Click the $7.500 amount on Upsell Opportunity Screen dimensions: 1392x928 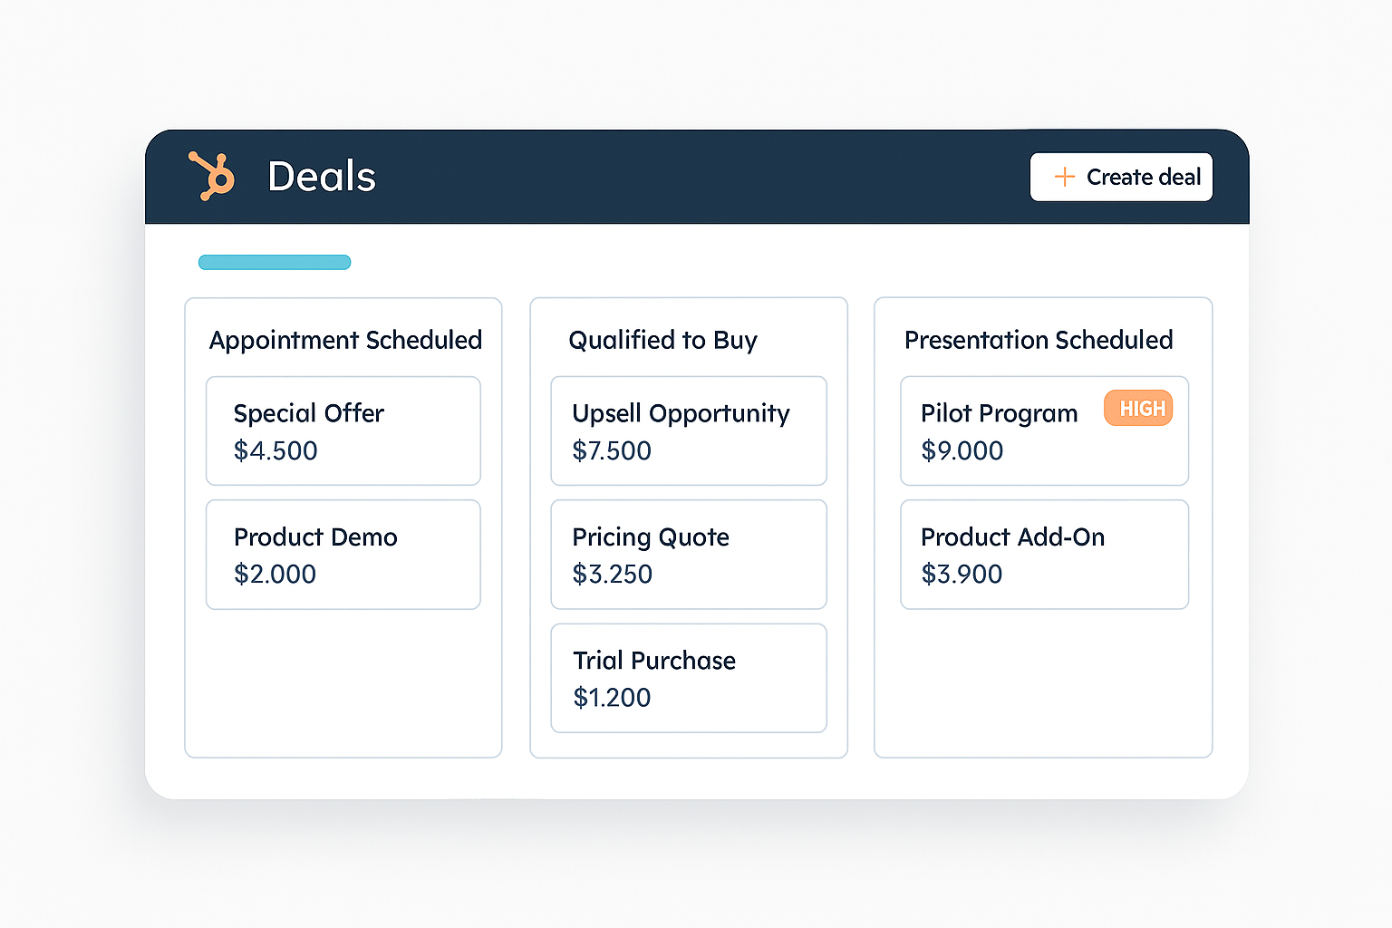pos(612,450)
